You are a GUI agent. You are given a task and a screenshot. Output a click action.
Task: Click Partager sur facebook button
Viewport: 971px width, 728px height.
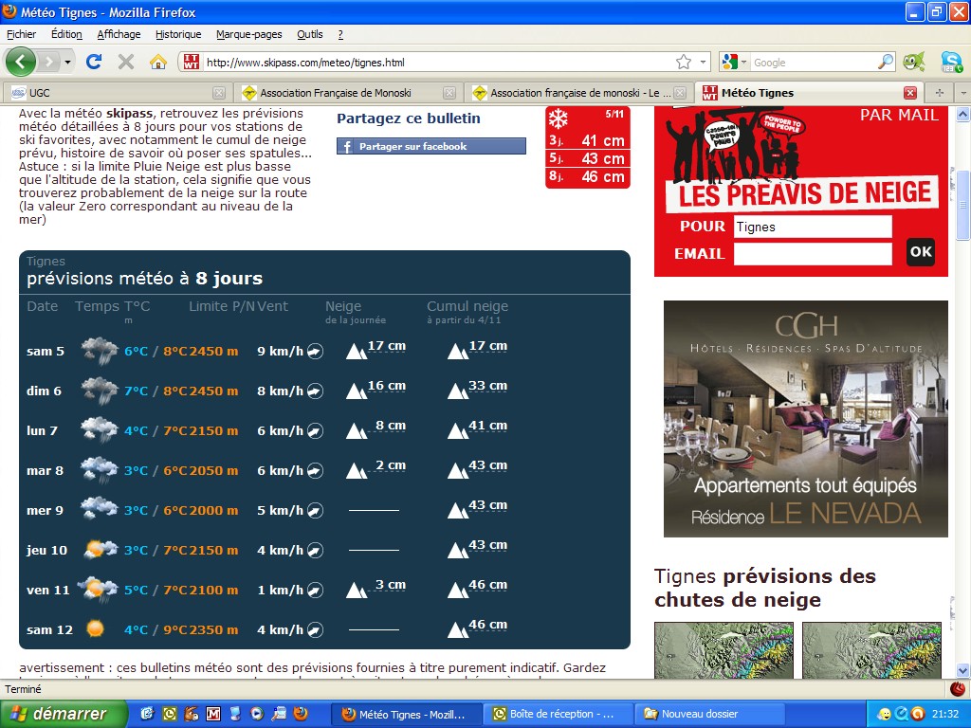pos(431,146)
